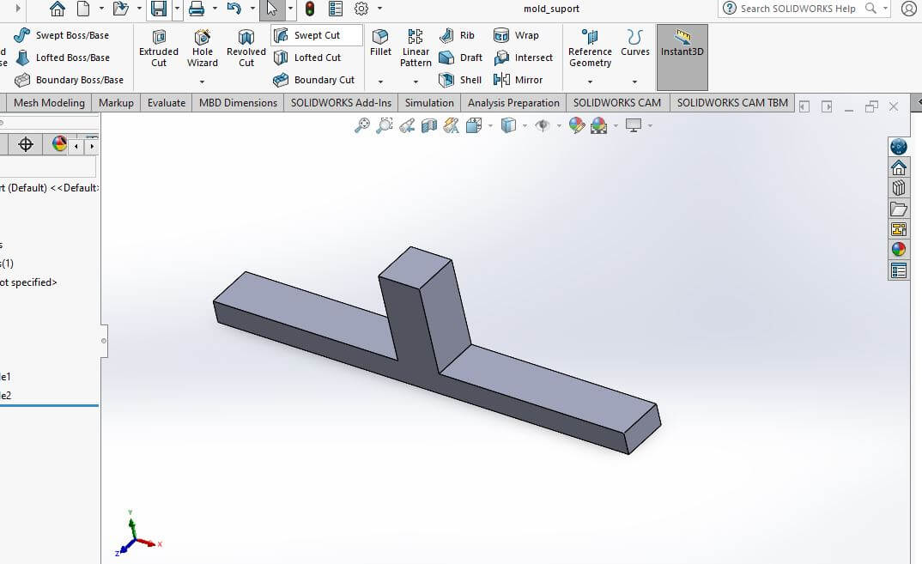Open the Analysis Preparation tab
Screen dimensions: 922x564
[513, 103]
